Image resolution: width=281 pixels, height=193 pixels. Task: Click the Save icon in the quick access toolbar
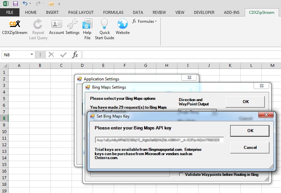16,3
